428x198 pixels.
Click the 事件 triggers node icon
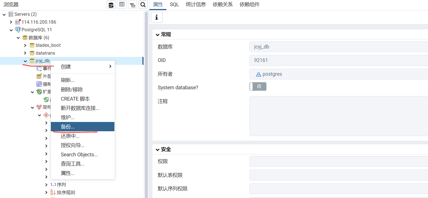click(x=39, y=68)
